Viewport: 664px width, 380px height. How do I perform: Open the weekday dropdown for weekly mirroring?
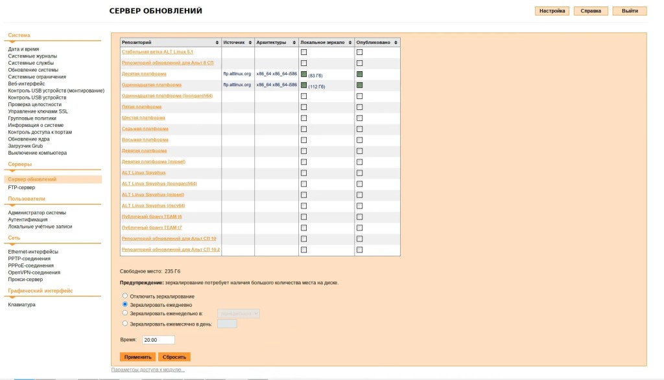(239, 313)
